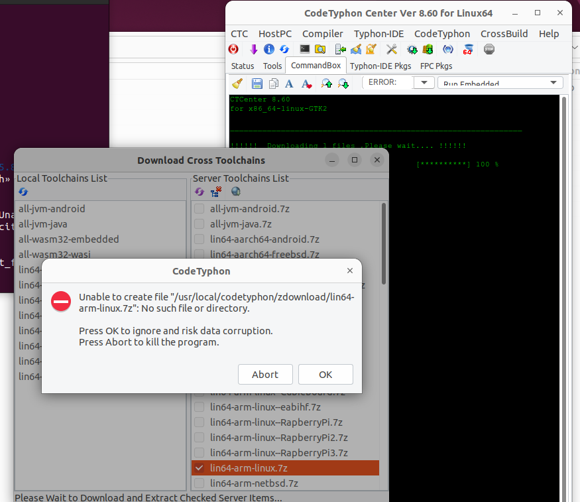This screenshot has width=580, height=502.
Task: Open the HostPC menu
Action: (275, 34)
